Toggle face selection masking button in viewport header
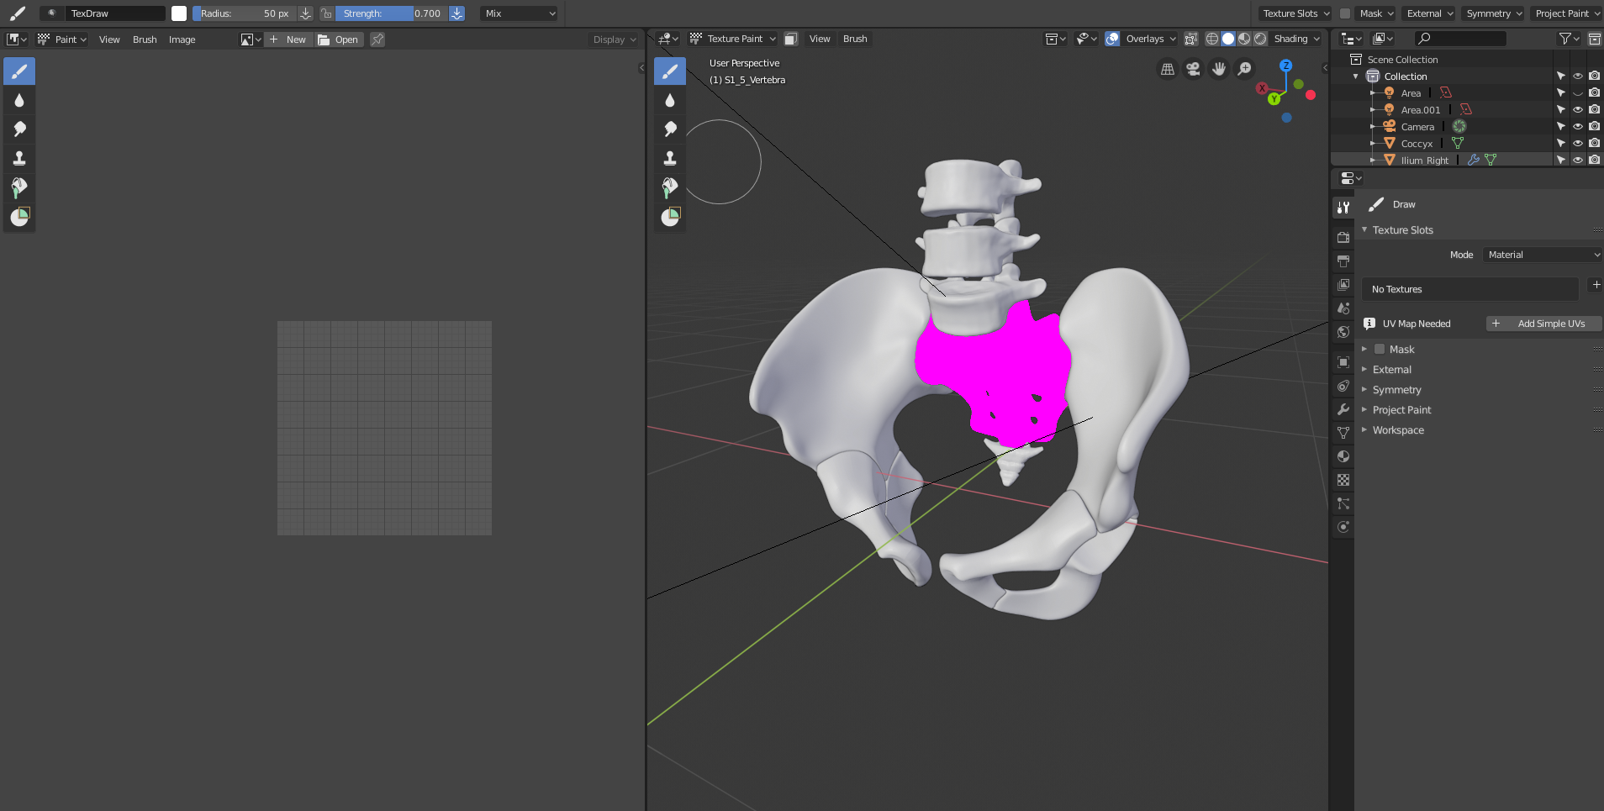 [x=790, y=39]
